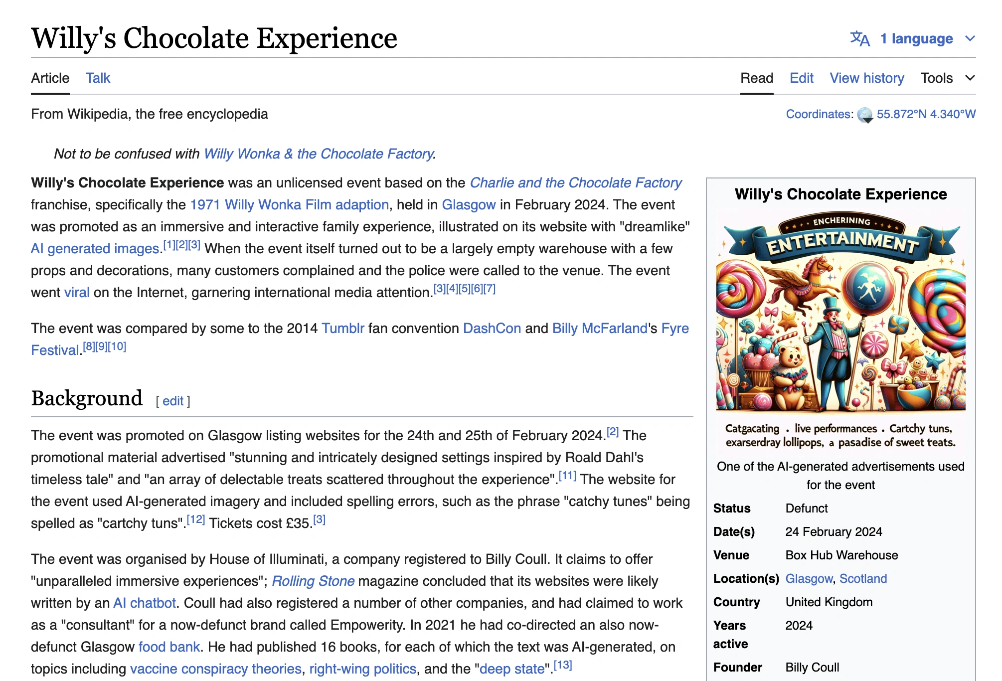1002x681 pixels.
Task: Open the 1971 Willy Wonka Film adaption link
Action: coord(289,204)
